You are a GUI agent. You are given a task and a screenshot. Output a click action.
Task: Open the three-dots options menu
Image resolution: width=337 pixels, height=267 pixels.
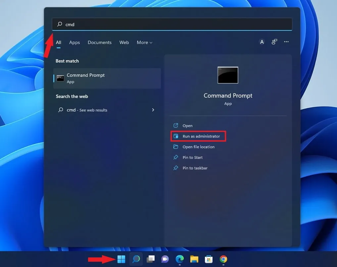[x=286, y=42]
